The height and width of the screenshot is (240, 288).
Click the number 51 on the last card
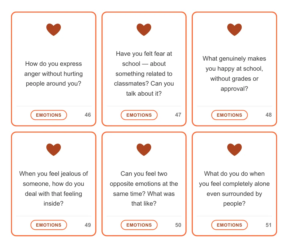(x=268, y=225)
